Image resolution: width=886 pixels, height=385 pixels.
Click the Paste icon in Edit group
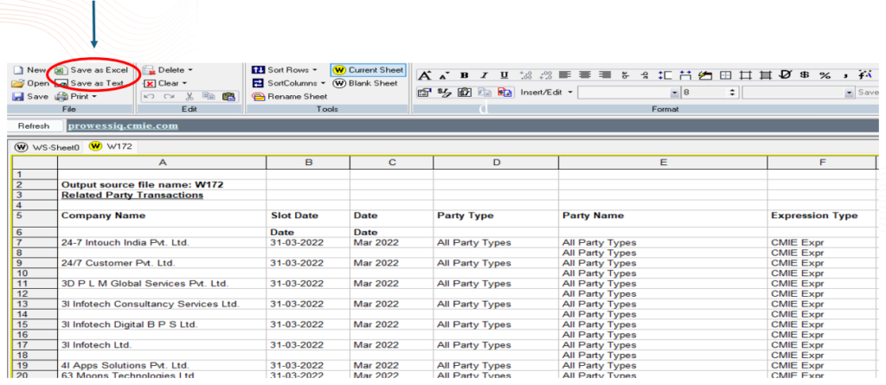228,97
